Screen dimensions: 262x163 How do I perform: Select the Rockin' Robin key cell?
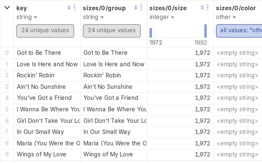pyautogui.click(x=36, y=75)
